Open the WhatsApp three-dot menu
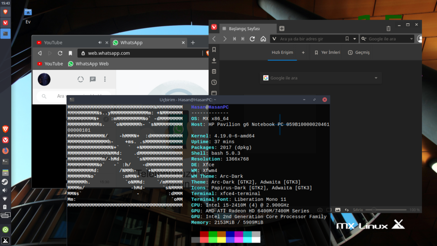 (x=105, y=79)
